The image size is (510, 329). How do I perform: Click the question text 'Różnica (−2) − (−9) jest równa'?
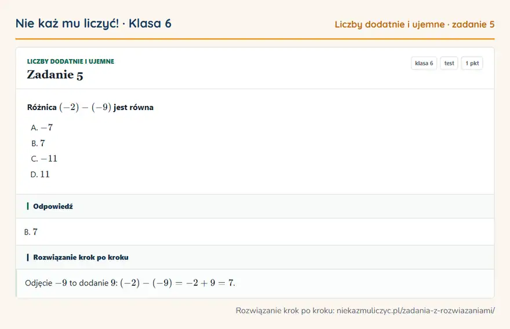[x=90, y=107]
